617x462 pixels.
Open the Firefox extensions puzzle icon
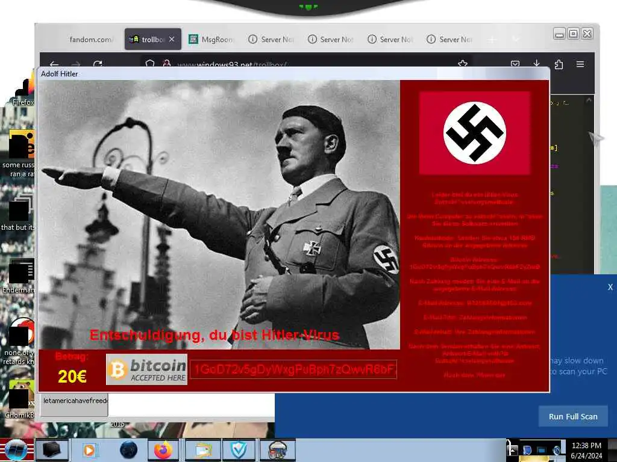click(x=559, y=64)
